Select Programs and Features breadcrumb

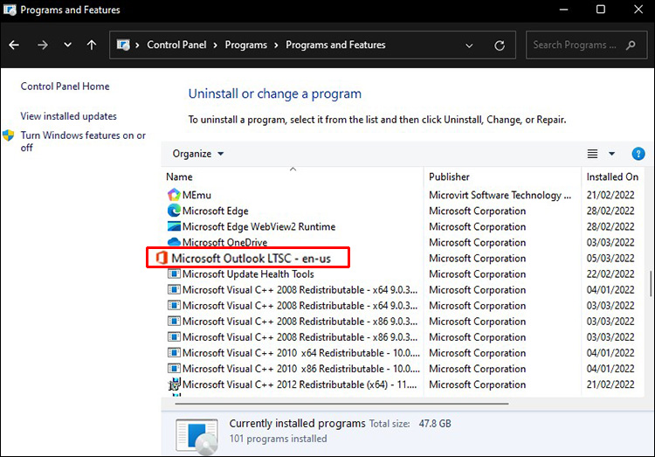tap(335, 45)
